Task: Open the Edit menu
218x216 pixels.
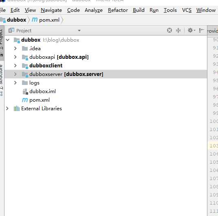Action: click(15, 10)
